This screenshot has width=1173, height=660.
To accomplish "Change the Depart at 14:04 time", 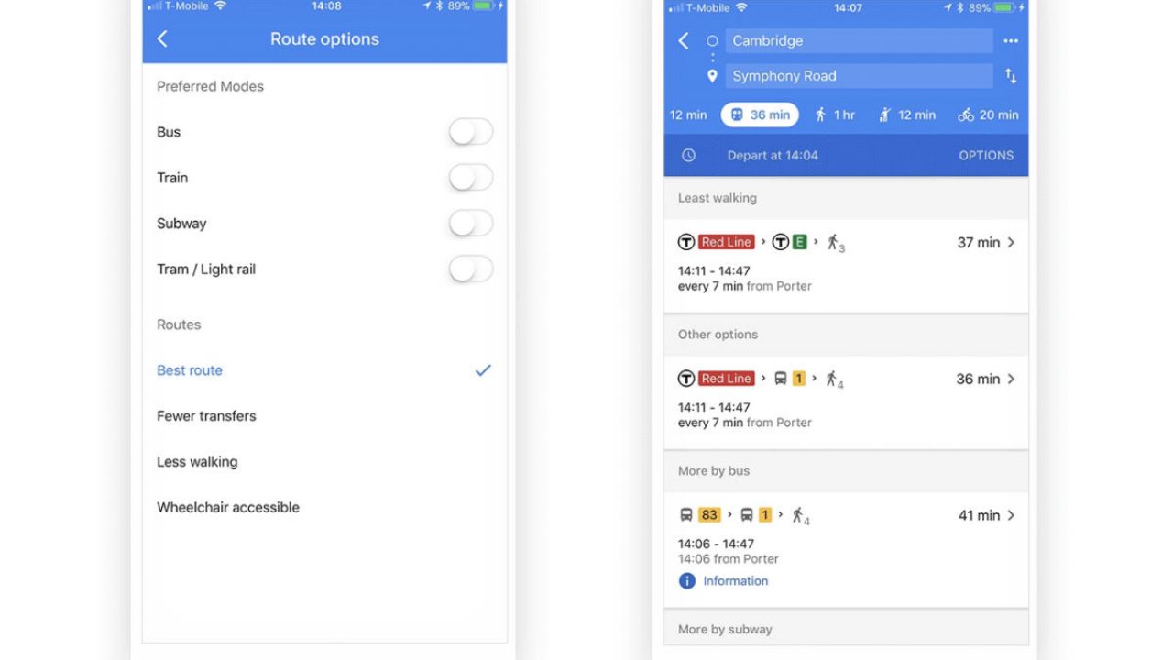I will click(x=773, y=156).
